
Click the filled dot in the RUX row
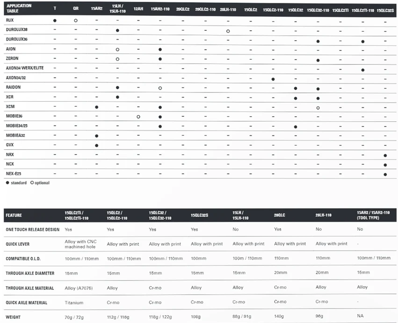click(x=55, y=21)
